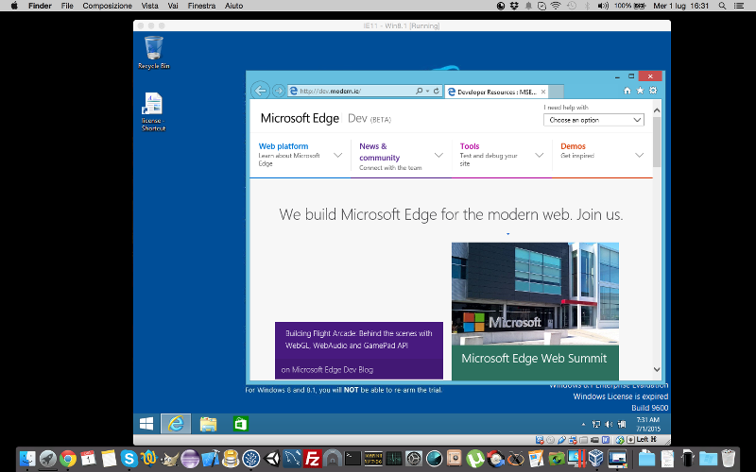Open IE Favorites star icon
This screenshot has width=756, height=472.
640,90
